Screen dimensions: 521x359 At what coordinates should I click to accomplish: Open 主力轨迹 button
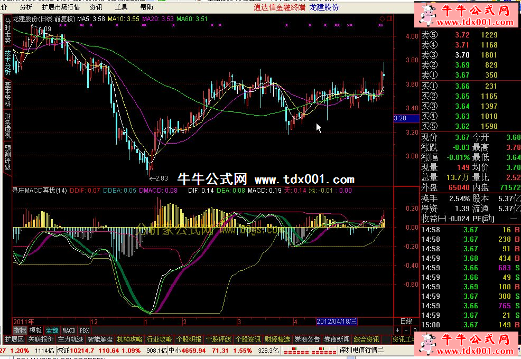pos(70,339)
